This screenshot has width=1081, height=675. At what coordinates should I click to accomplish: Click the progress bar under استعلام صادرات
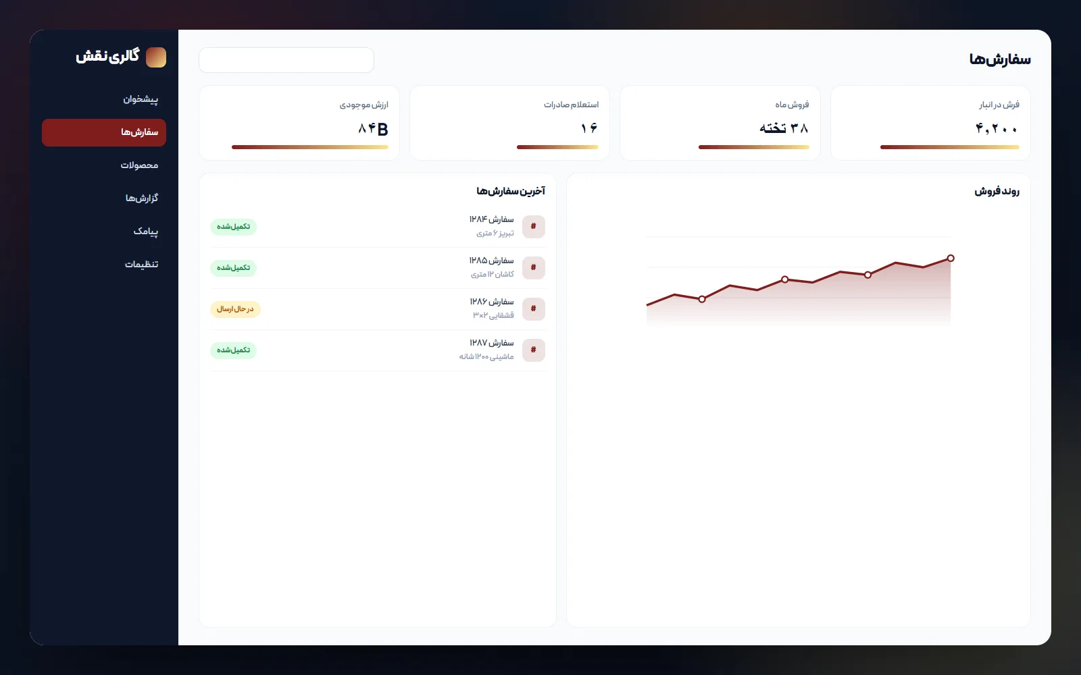pos(558,147)
